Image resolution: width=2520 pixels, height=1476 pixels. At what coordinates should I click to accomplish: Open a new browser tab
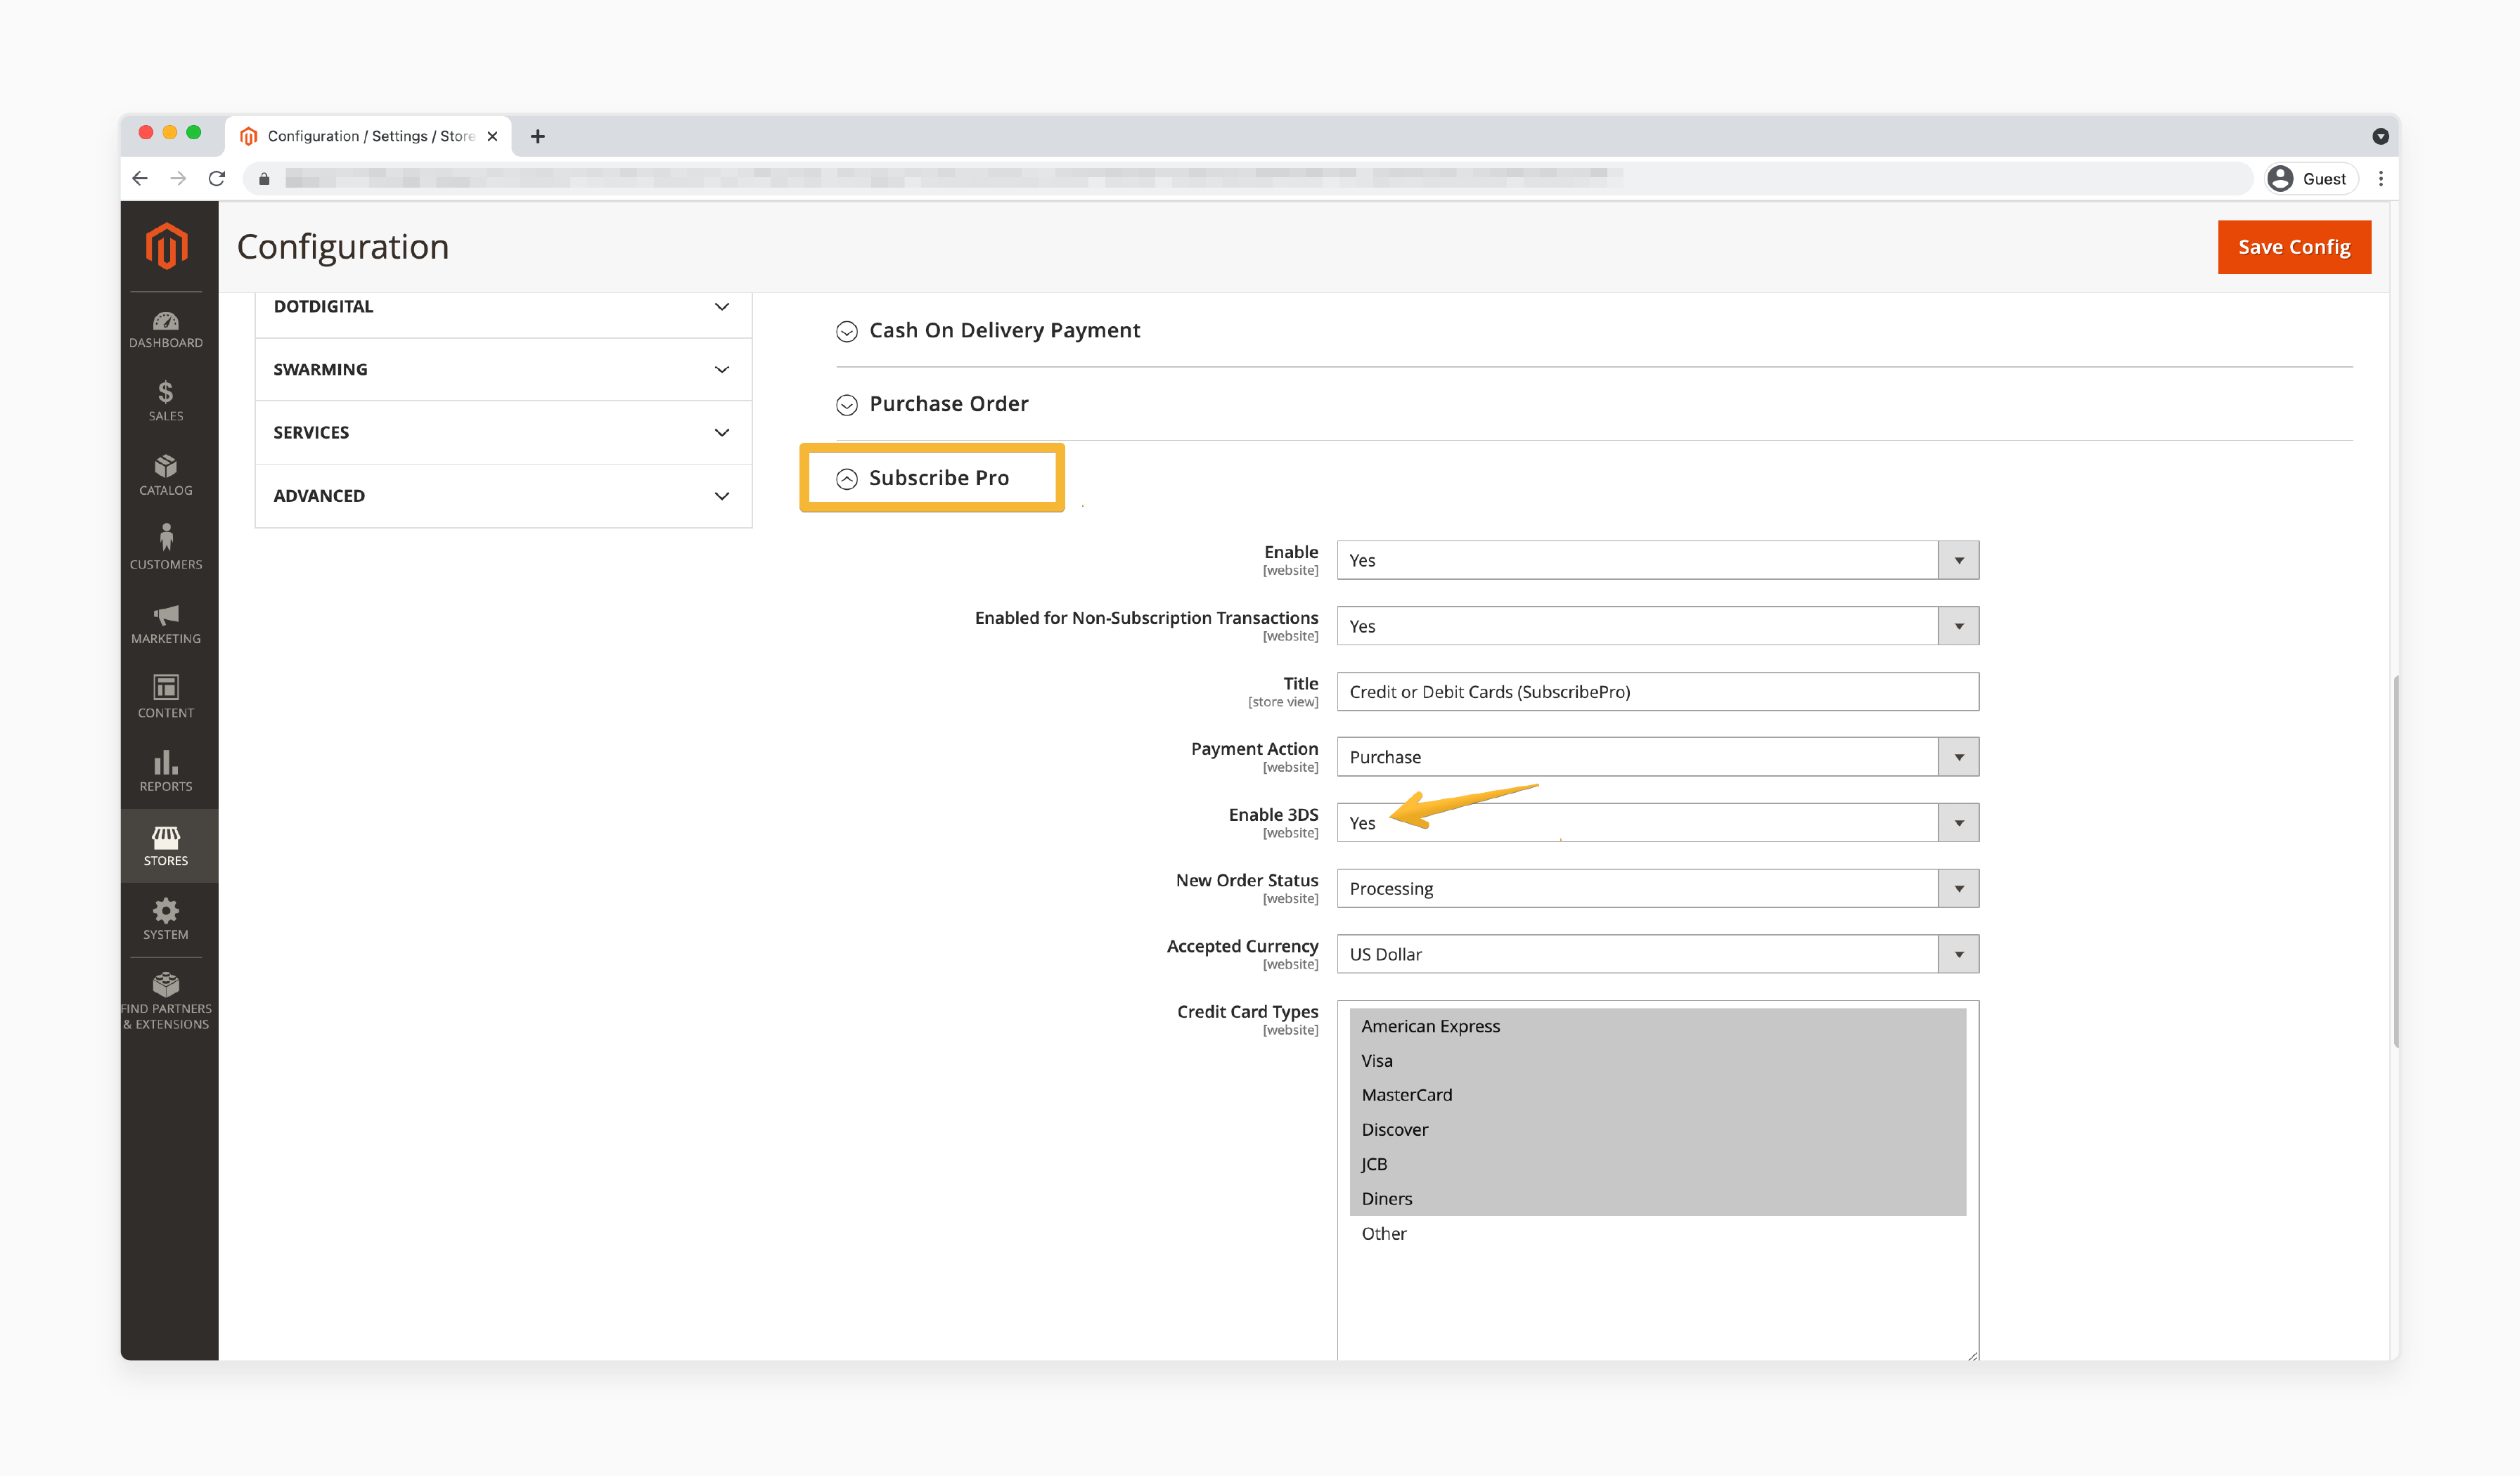pyautogui.click(x=538, y=136)
